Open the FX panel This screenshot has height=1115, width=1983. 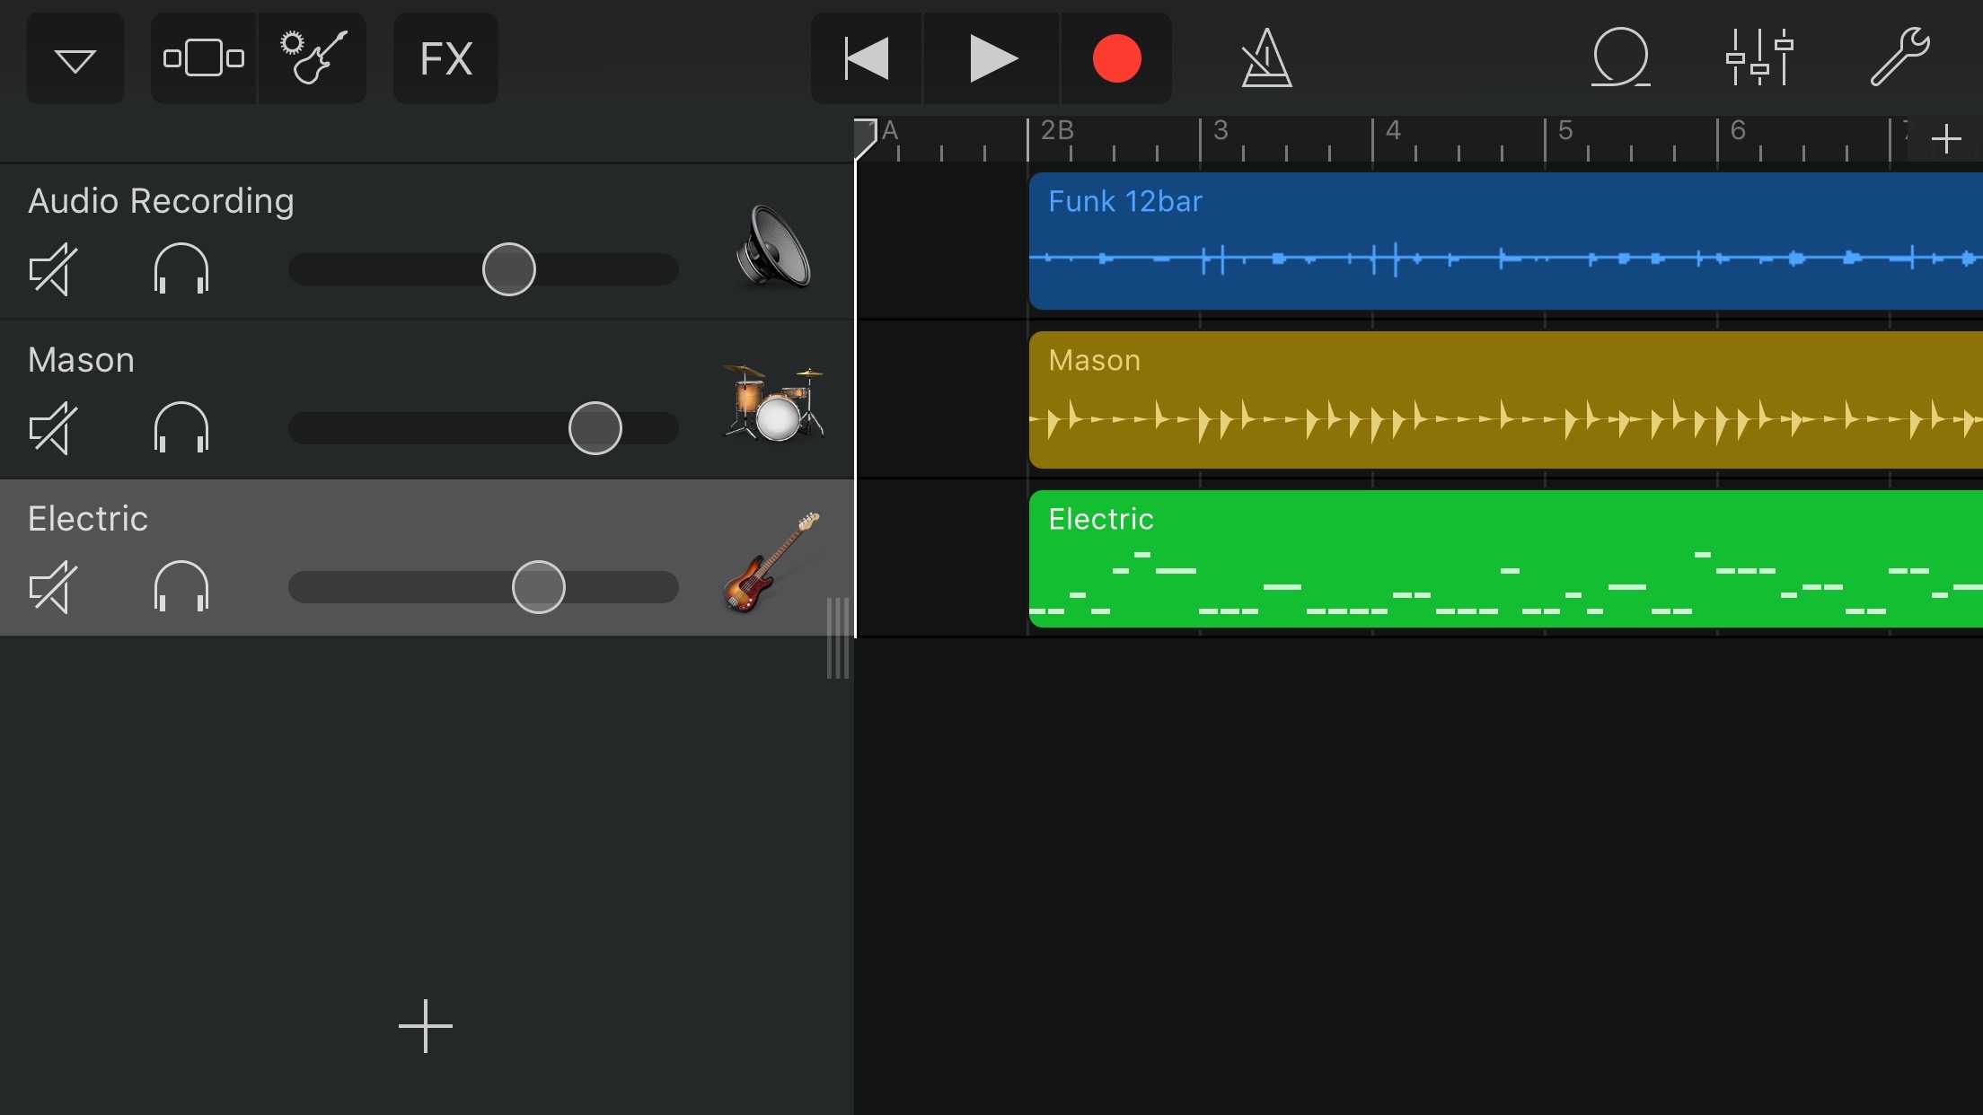pyautogui.click(x=445, y=59)
